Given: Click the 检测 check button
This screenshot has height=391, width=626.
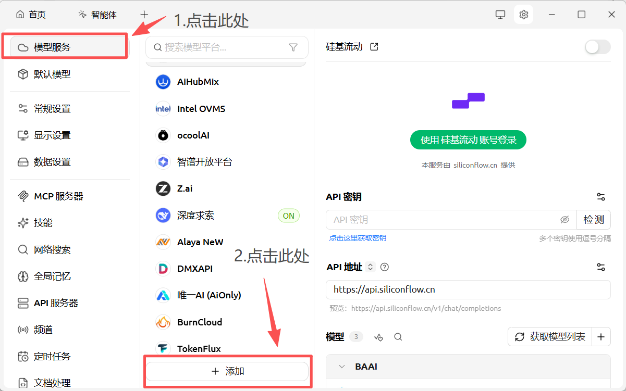Looking at the screenshot, I should click(x=594, y=220).
